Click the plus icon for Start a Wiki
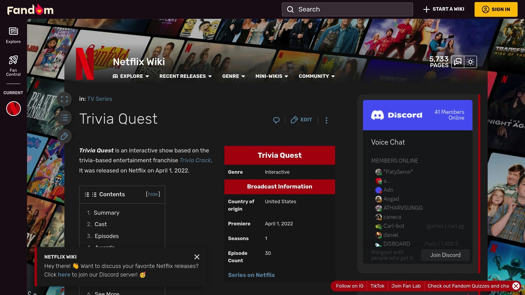The image size is (525, 295). 426,9
